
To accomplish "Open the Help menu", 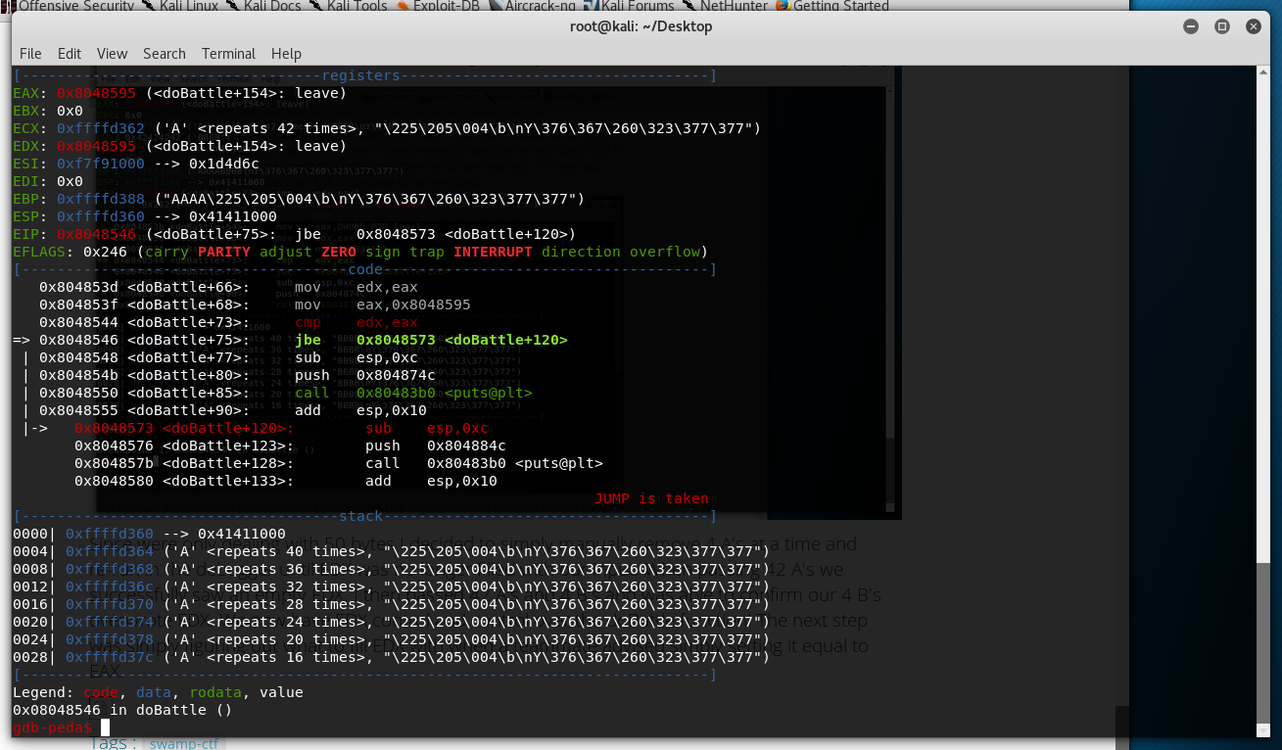I will tap(286, 54).
